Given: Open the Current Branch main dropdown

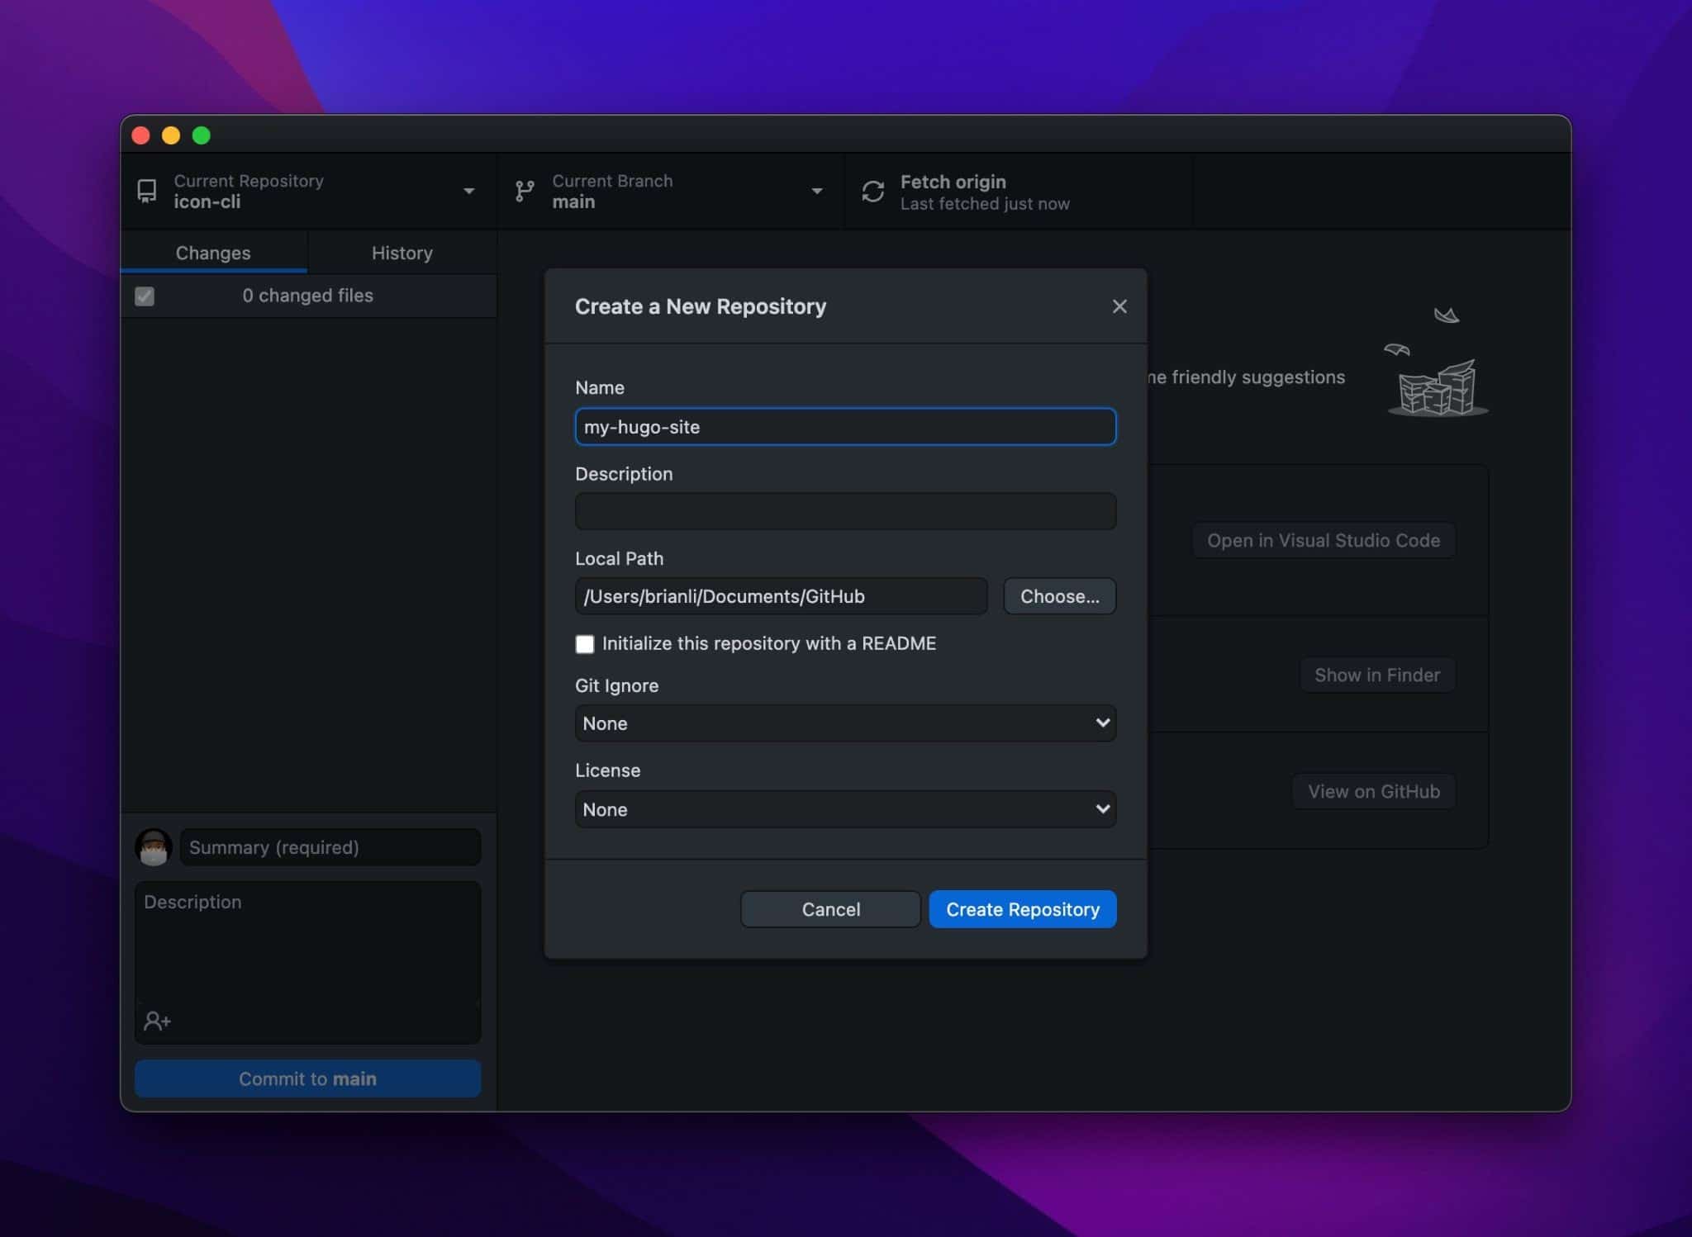Looking at the screenshot, I should pos(670,192).
